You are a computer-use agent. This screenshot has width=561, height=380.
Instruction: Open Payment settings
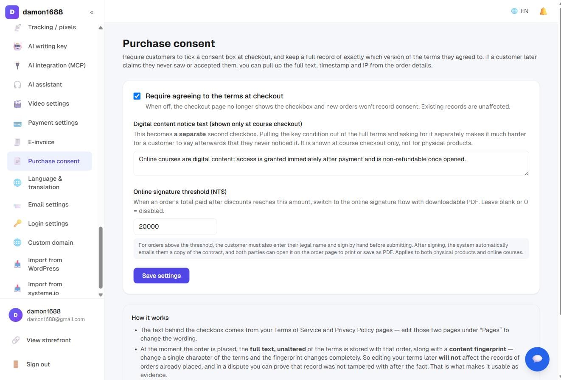pos(50,123)
